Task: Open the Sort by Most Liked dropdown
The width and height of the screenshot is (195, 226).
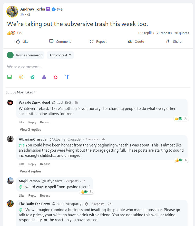Action: coord(21,92)
